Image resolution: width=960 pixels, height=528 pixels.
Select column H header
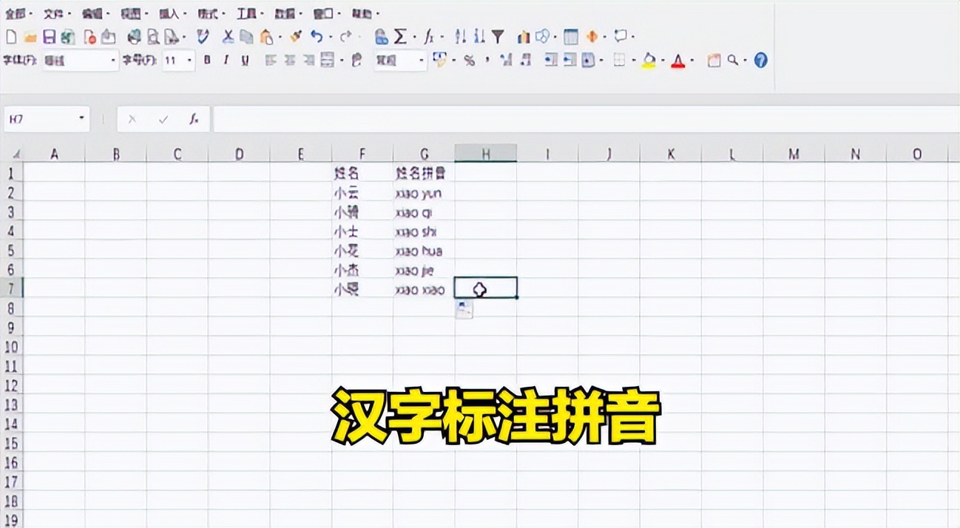click(485, 154)
